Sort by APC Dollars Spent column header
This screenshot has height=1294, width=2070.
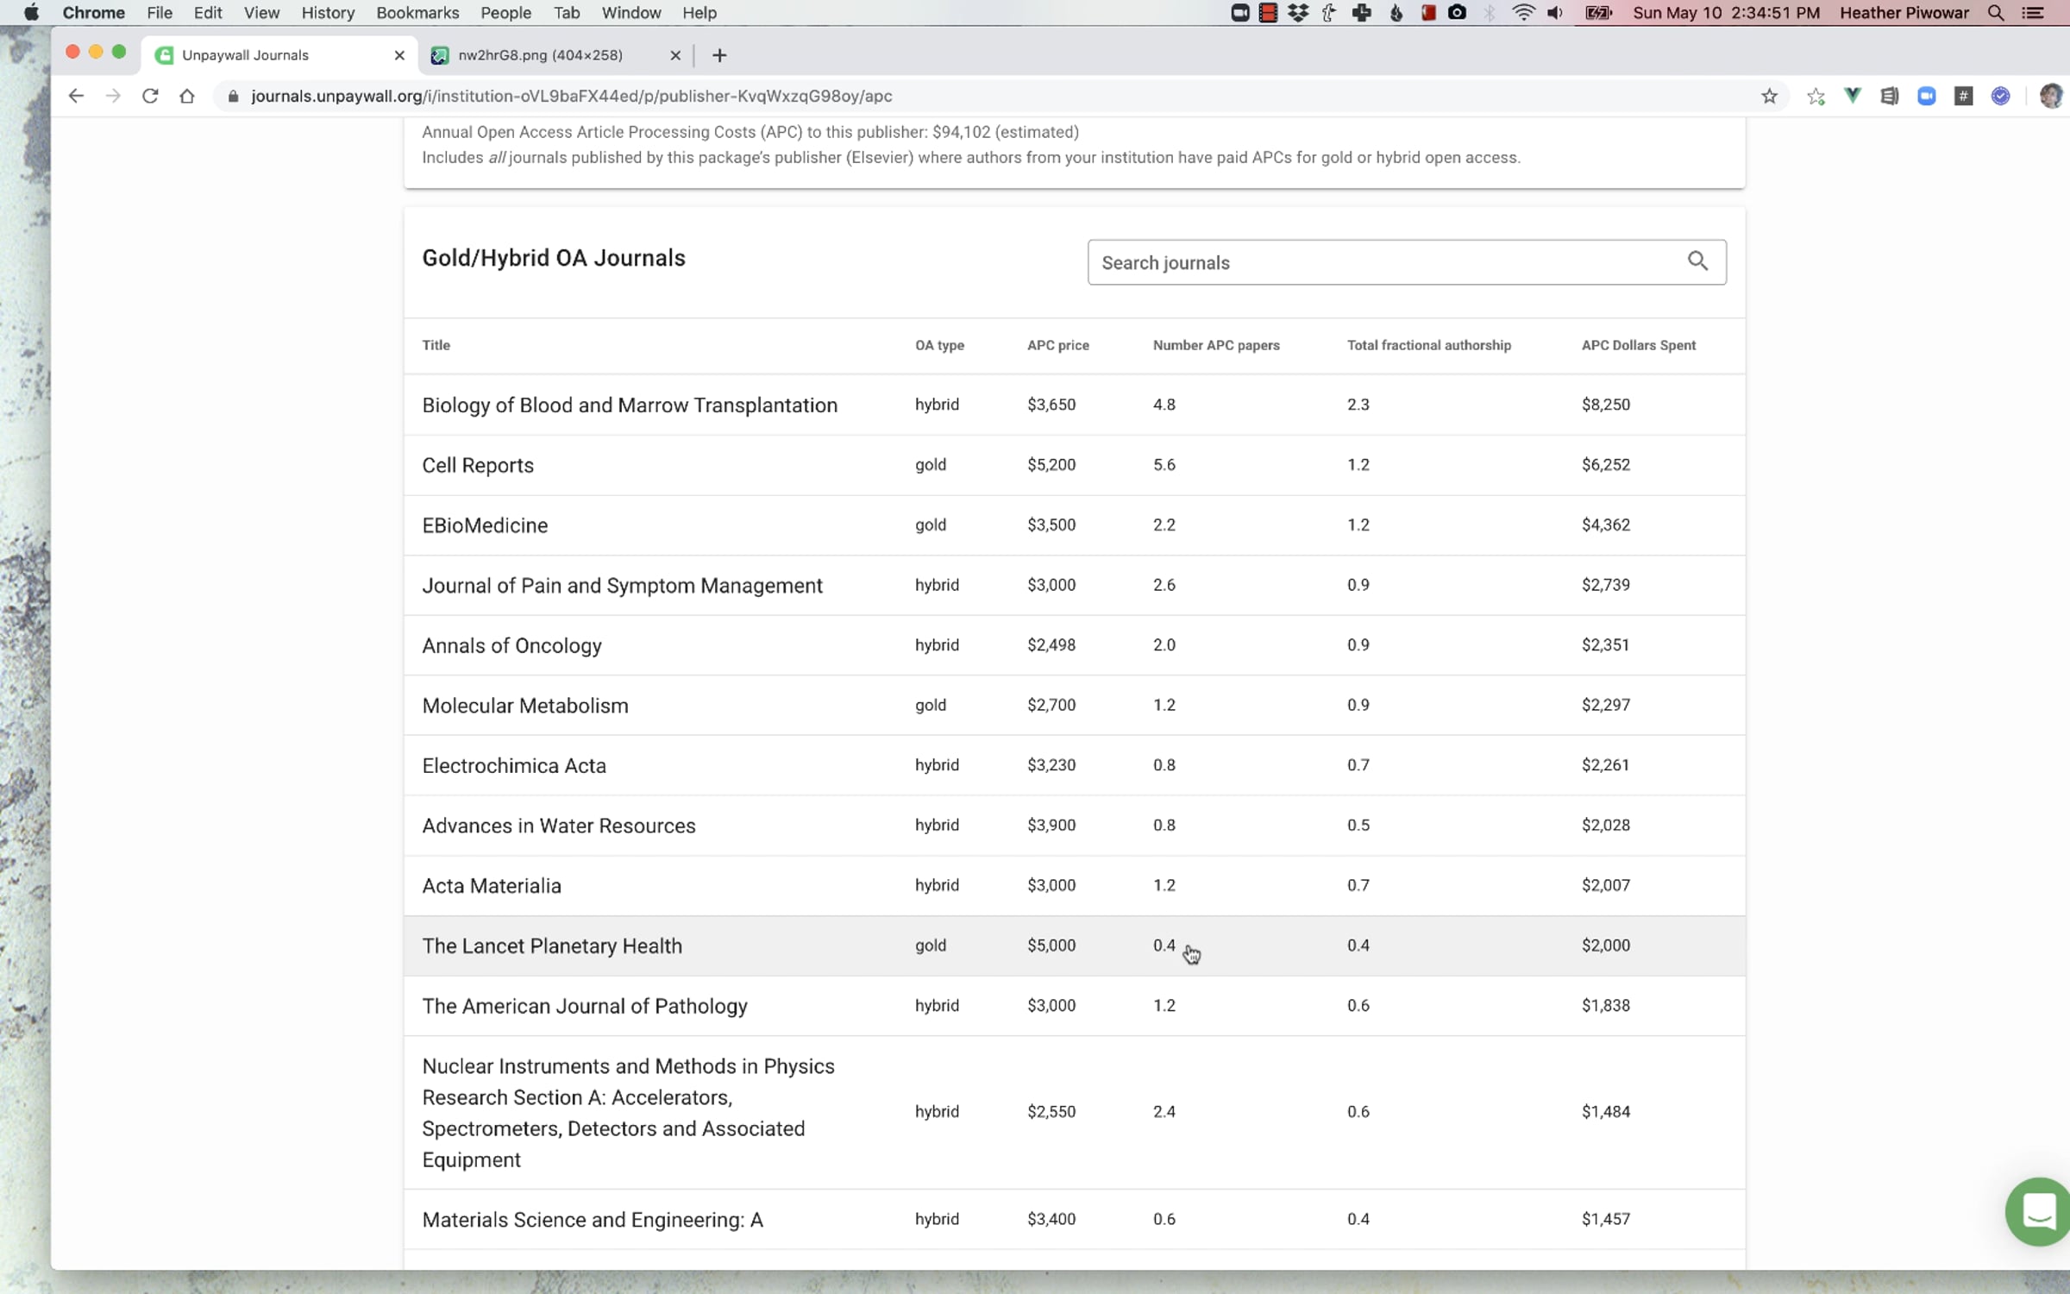(x=1638, y=345)
